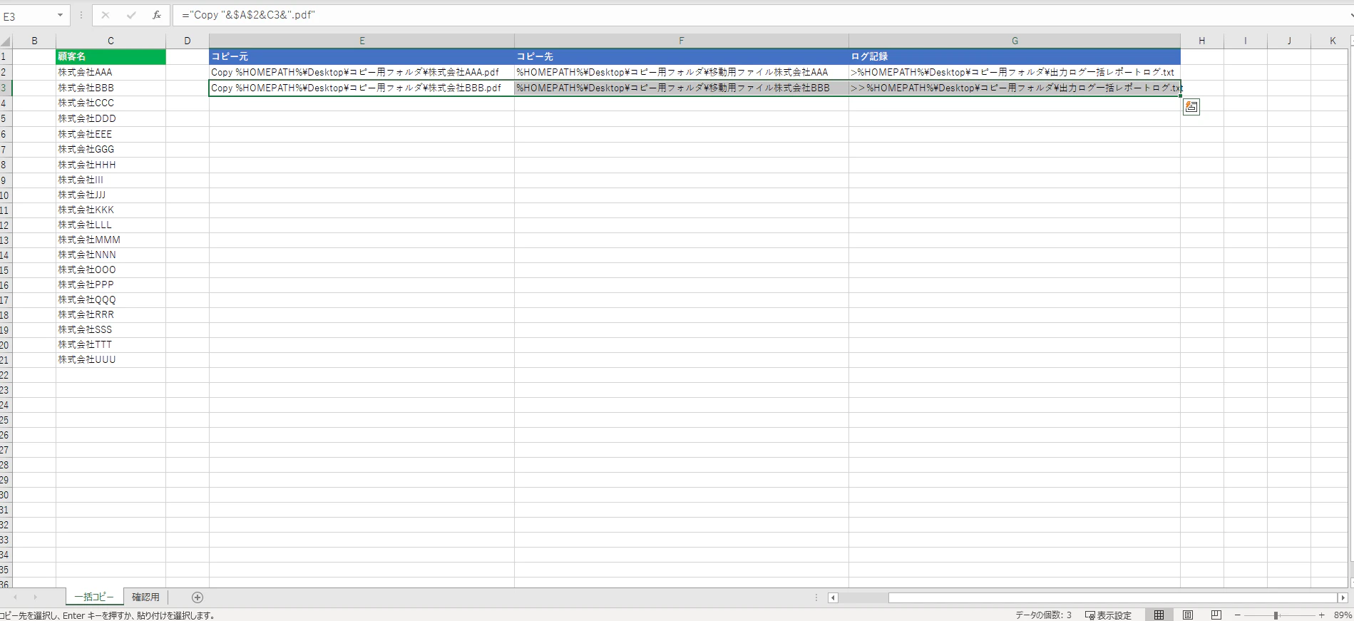Click the コピー元 header cell
This screenshot has height=621, width=1354.
(361, 56)
